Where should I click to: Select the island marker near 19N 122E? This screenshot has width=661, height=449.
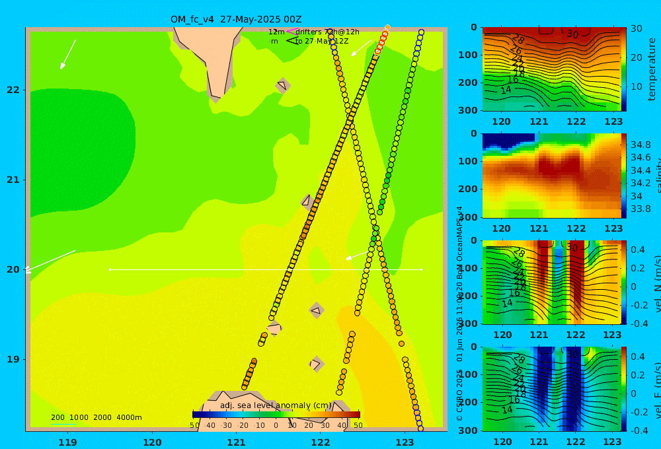(x=317, y=364)
